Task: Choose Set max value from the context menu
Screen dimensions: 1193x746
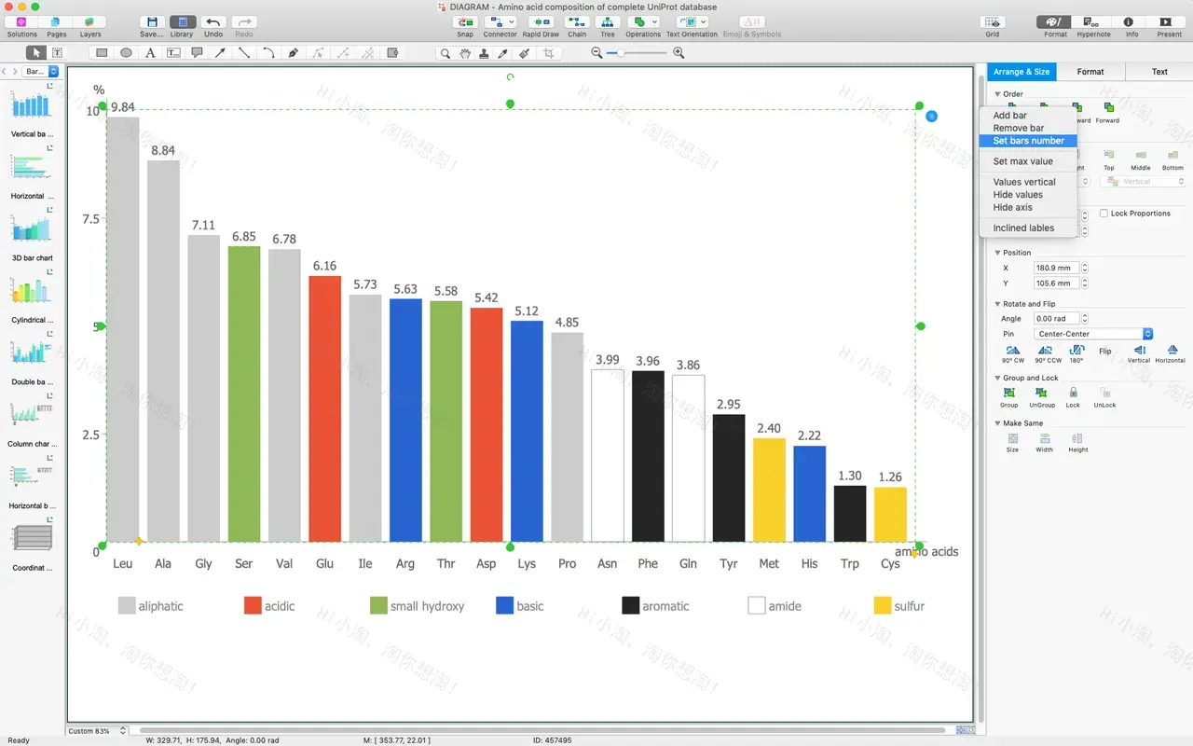Action: coord(1024,160)
